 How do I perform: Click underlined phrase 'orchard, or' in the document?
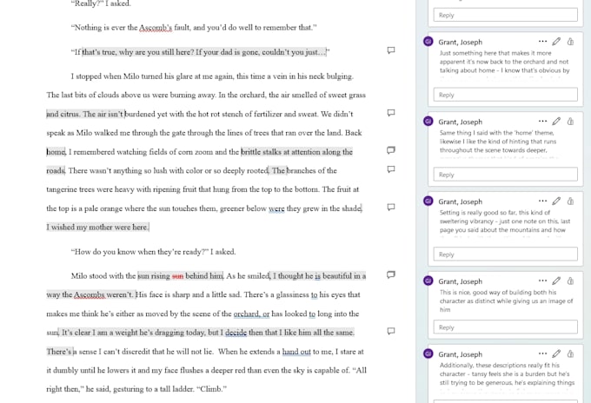[251, 314]
